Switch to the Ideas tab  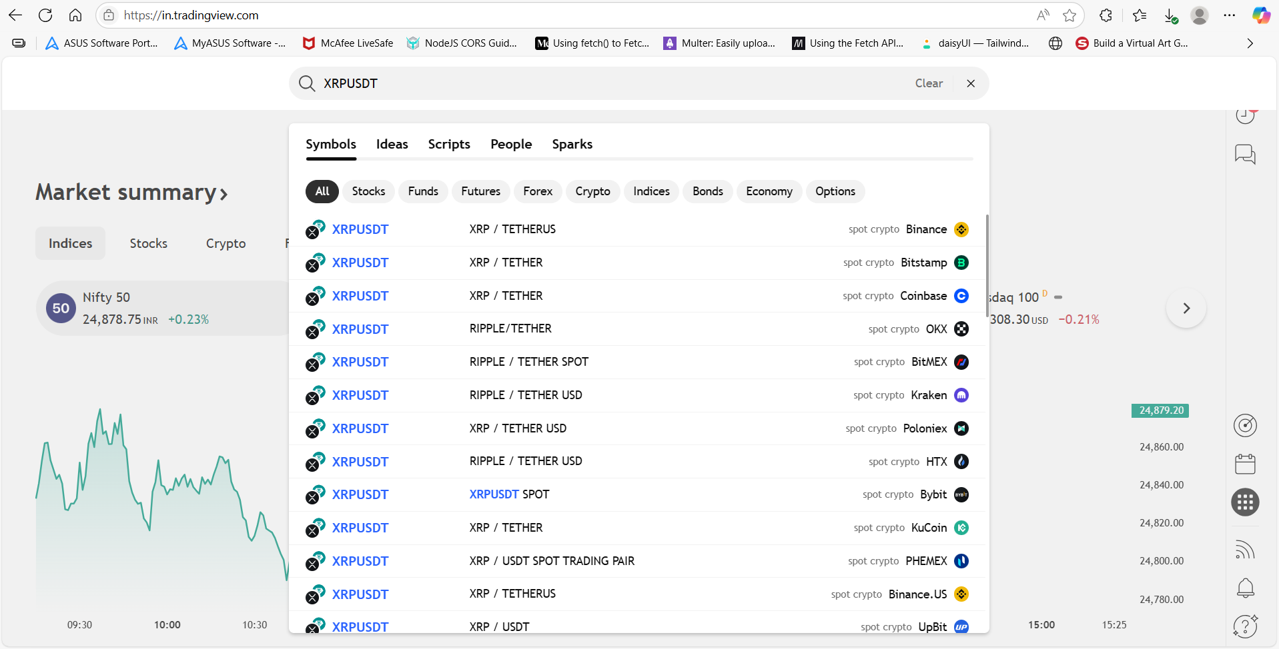point(392,144)
